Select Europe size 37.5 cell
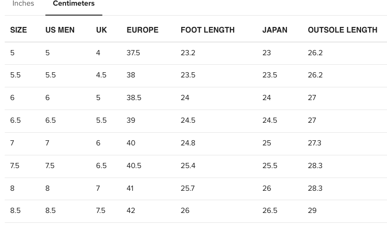The image size is (387, 229). pos(133,53)
